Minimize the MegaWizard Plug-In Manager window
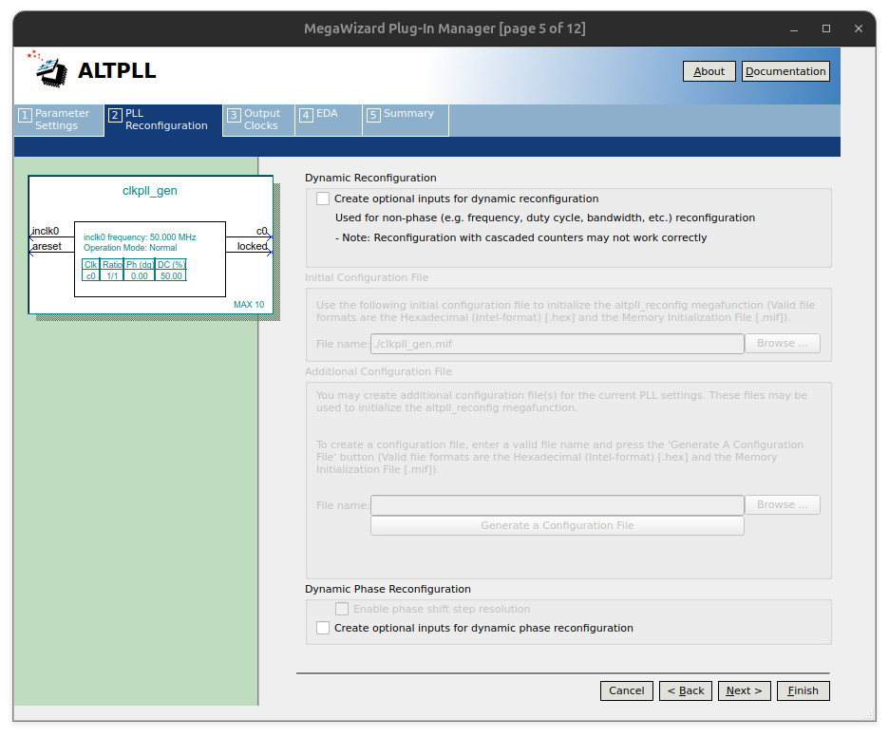The image size is (889, 737). pyautogui.click(x=794, y=28)
